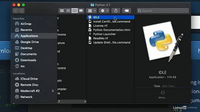Click the IDLE preview thumbnail image
The height and width of the screenshot is (112, 200).
coord(163,42)
